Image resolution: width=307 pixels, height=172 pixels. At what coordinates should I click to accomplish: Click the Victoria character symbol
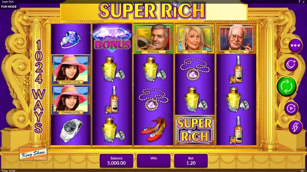click(195, 39)
